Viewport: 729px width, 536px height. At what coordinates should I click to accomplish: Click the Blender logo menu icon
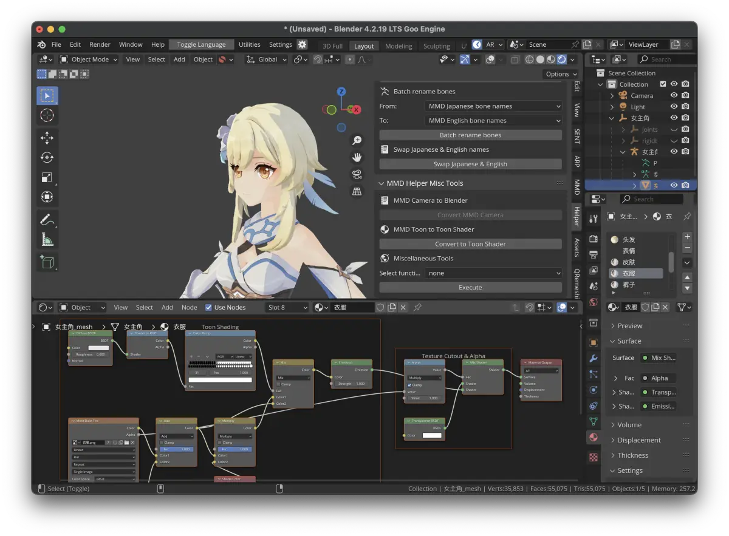point(41,44)
